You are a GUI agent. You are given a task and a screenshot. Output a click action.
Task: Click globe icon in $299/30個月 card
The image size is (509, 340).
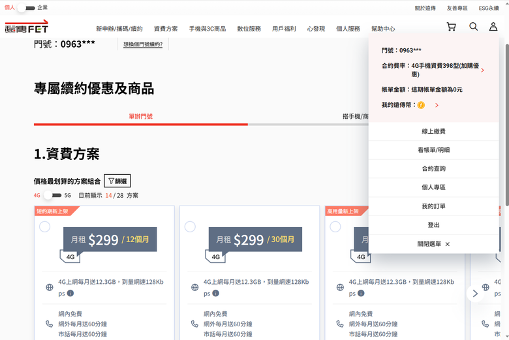194,287
